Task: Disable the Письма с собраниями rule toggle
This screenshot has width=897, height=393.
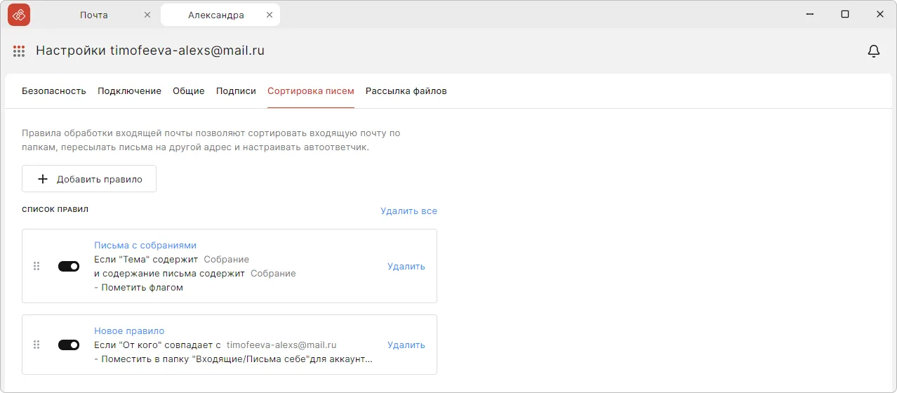Action: 69,266
